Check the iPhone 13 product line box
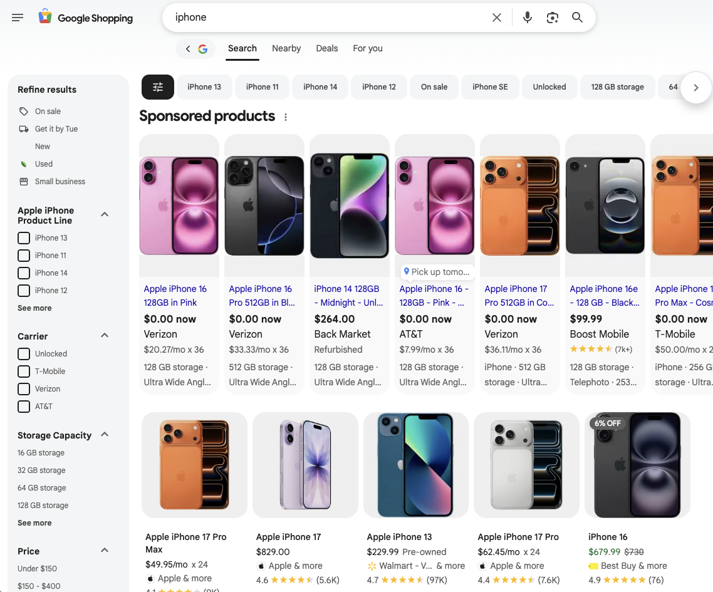713x592 pixels. (24, 238)
